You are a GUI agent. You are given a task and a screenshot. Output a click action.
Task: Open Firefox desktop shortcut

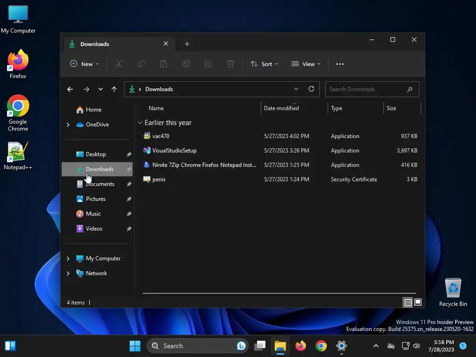pyautogui.click(x=18, y=64)
